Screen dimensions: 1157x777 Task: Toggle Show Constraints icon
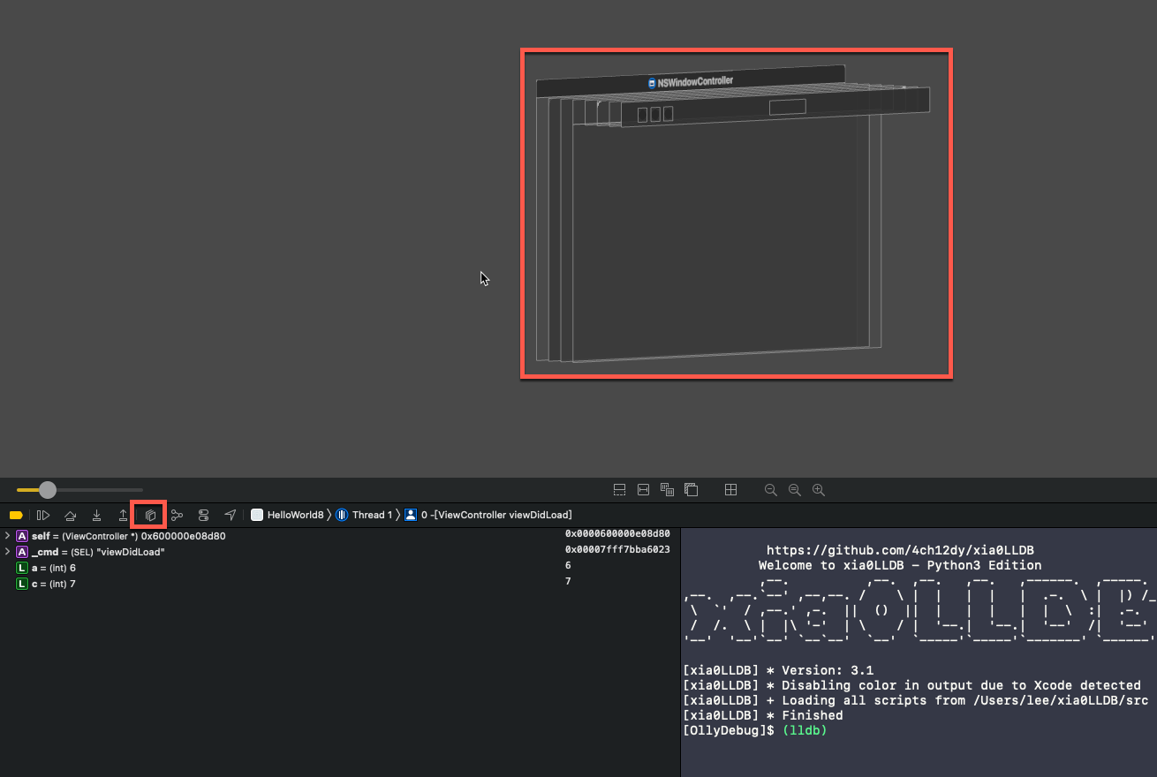(x=643, y=490)
